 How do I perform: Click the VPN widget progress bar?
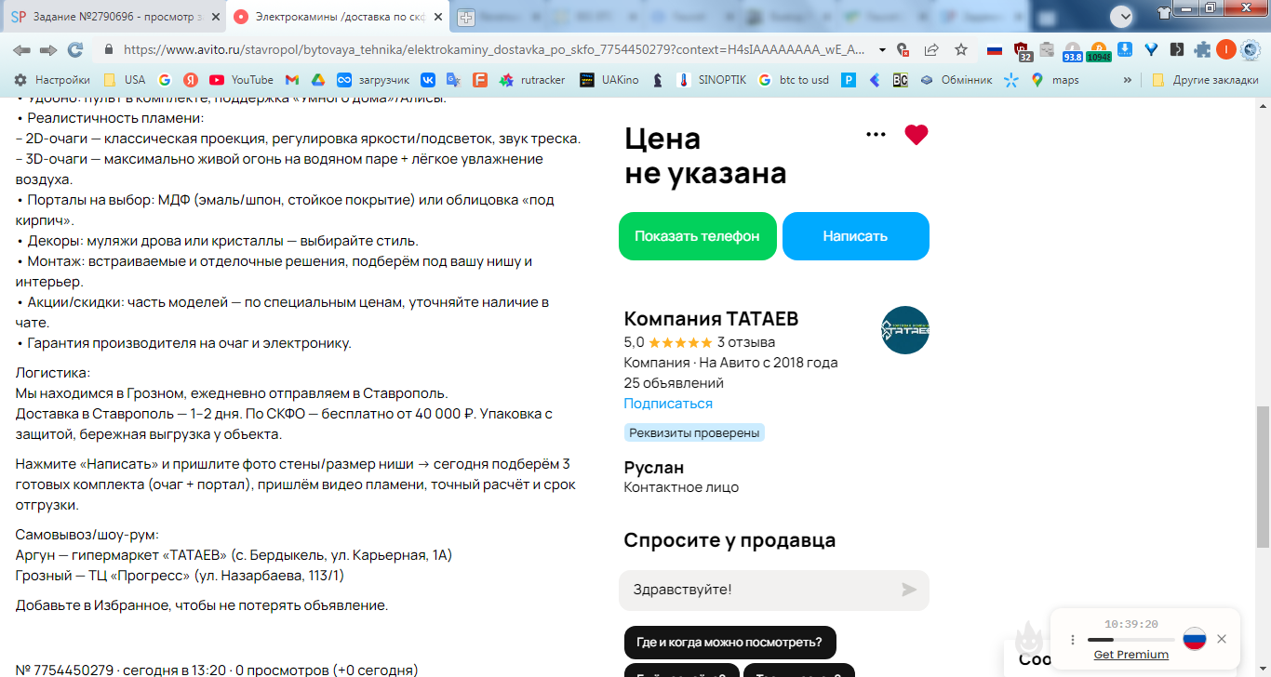(1130, 640)
